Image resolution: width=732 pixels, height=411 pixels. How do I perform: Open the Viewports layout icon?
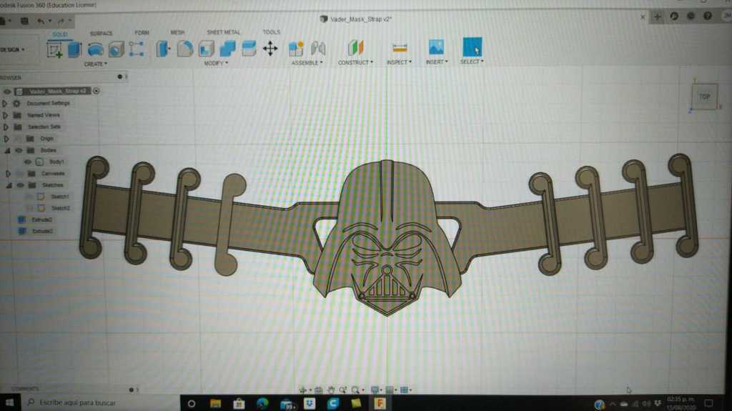405,390
